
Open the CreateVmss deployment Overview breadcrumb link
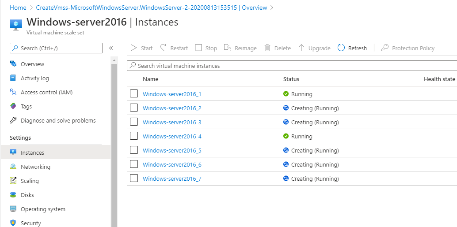coord(151,7)
